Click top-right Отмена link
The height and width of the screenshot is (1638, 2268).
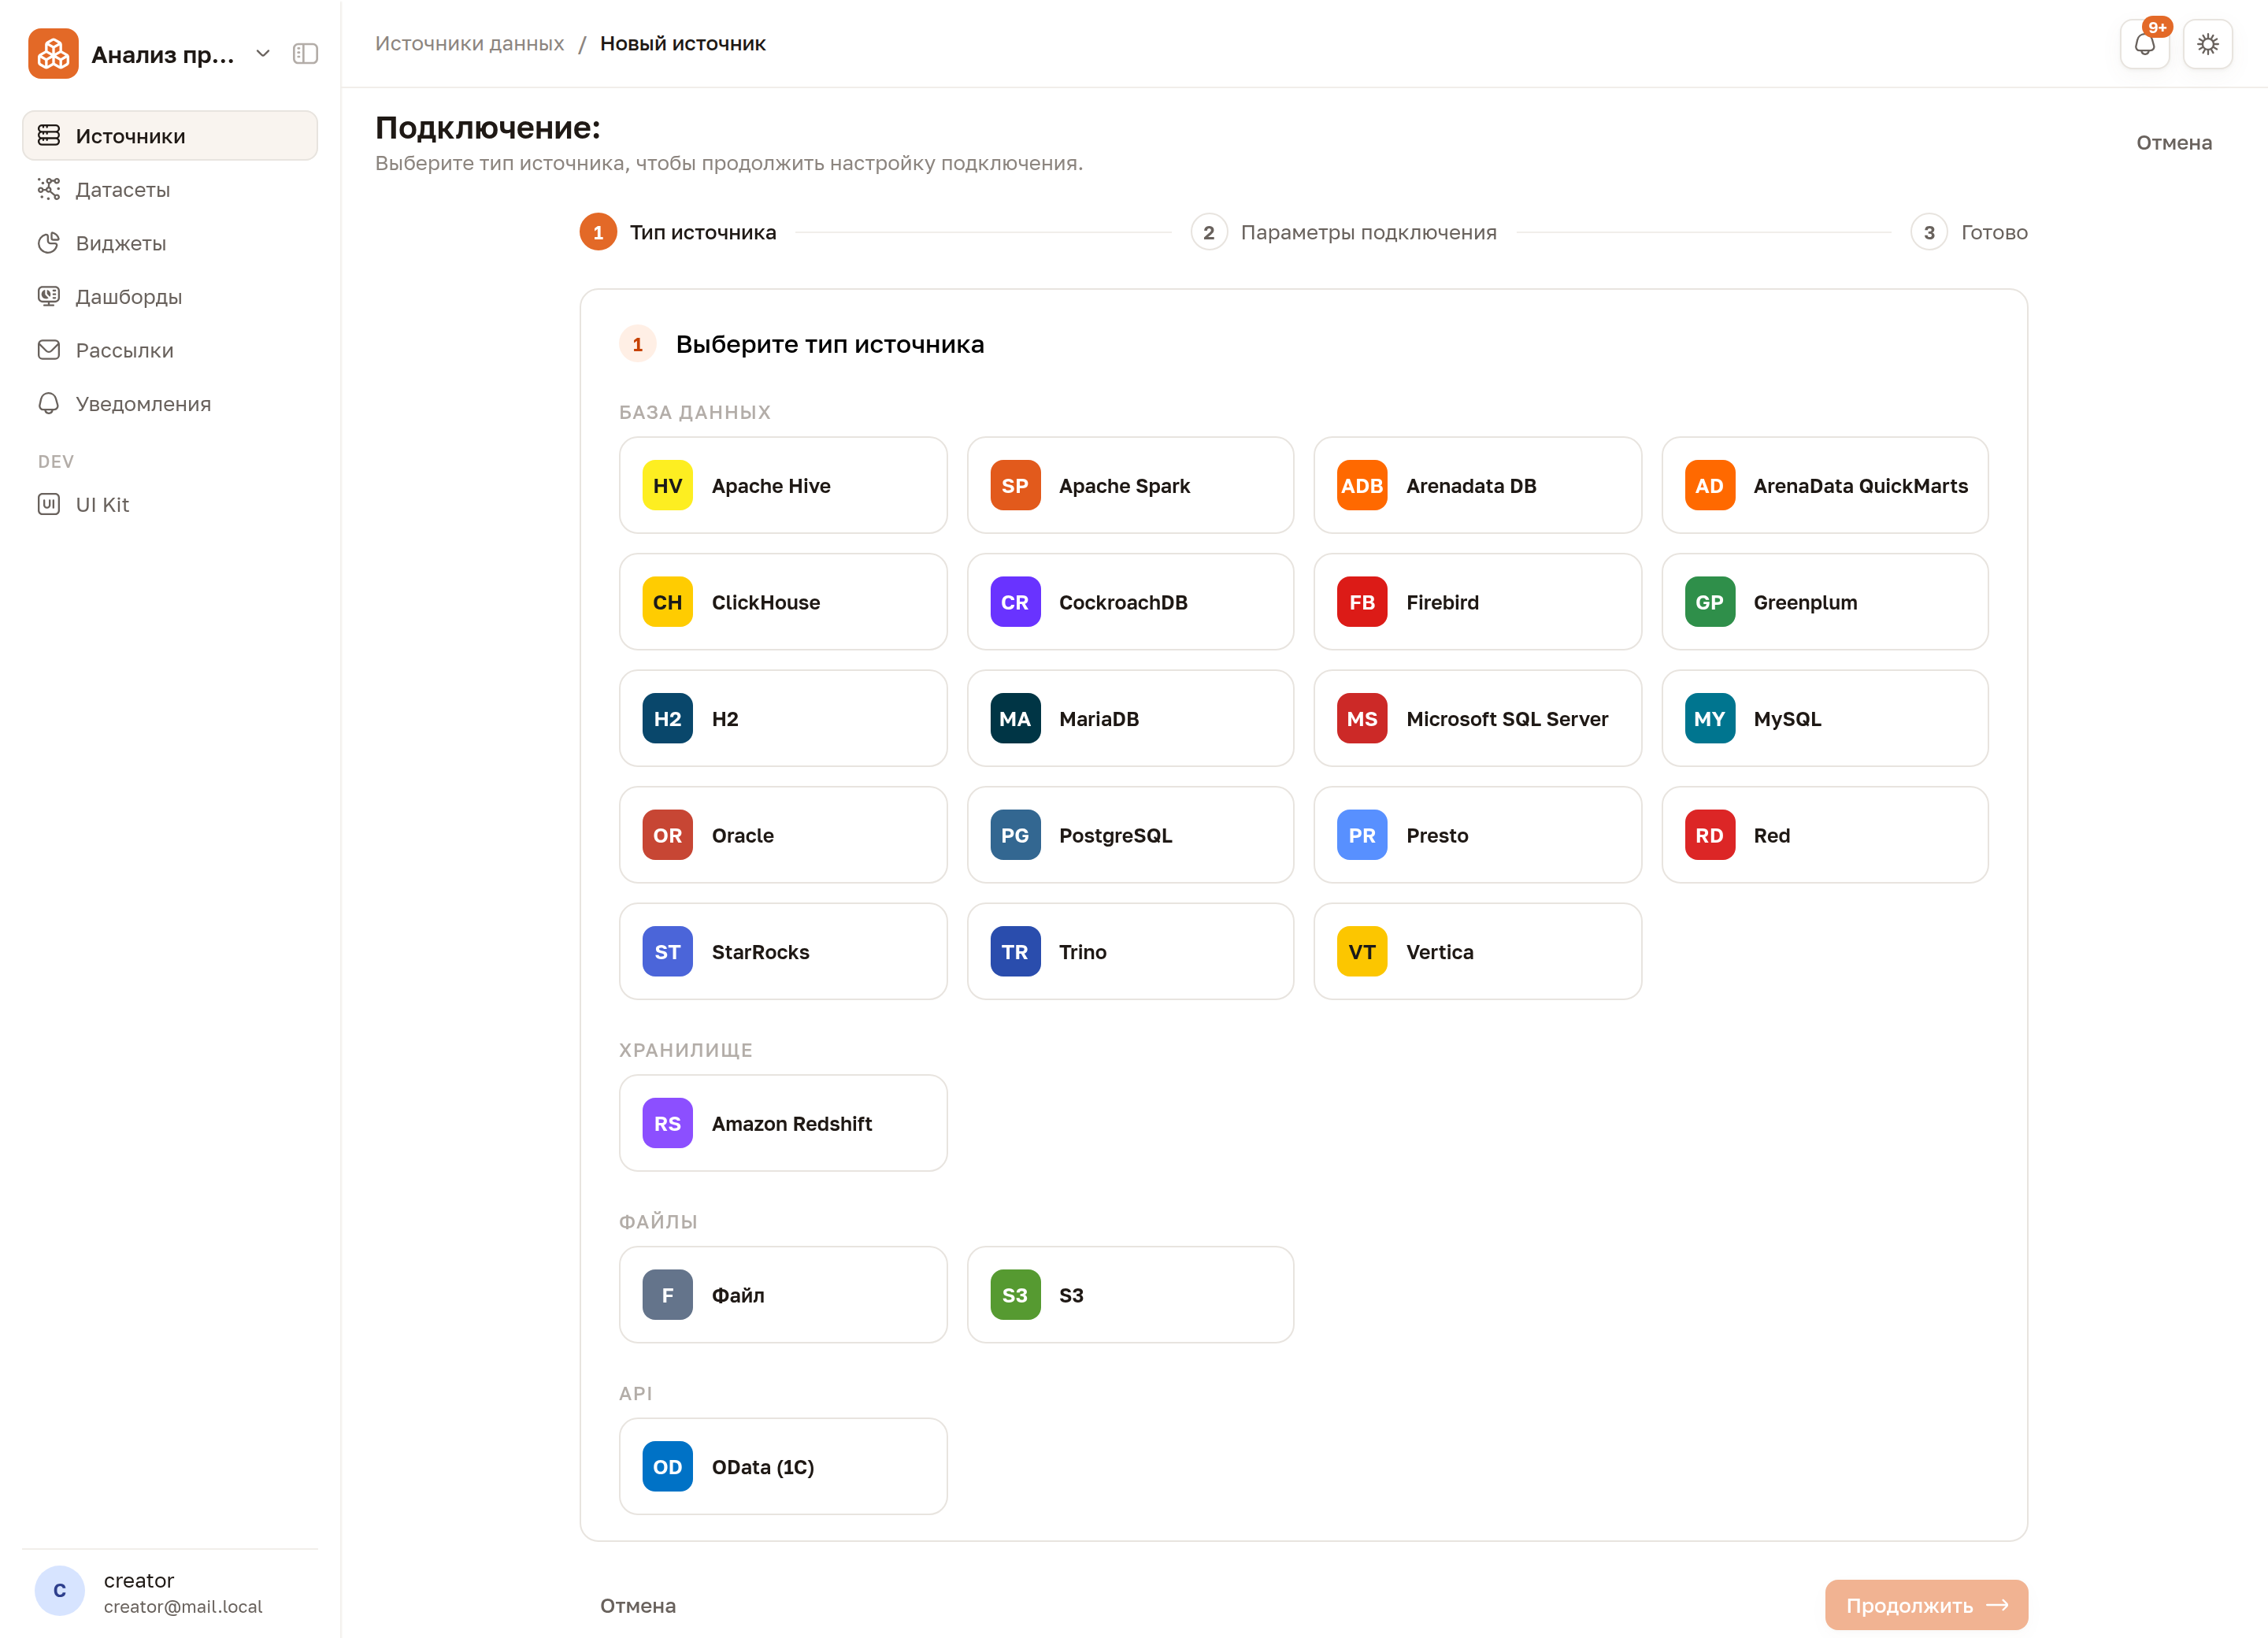click(x=2174, y=143)
